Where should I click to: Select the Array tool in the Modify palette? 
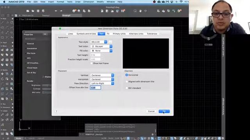(12, 84)
